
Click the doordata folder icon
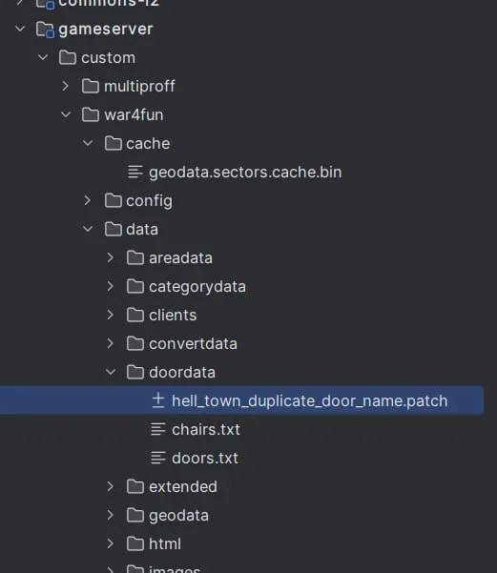tap(135, 372)
